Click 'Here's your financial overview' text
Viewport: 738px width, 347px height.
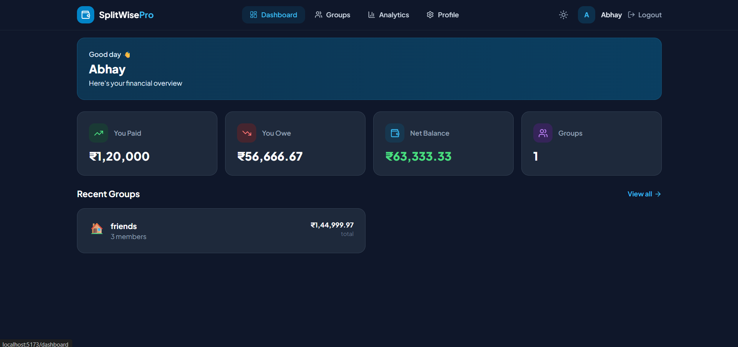click(135, 83)
